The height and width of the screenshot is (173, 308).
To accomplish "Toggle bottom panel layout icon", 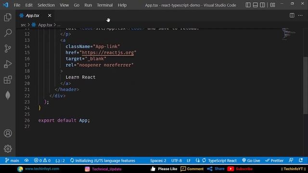I will (255, 5).
